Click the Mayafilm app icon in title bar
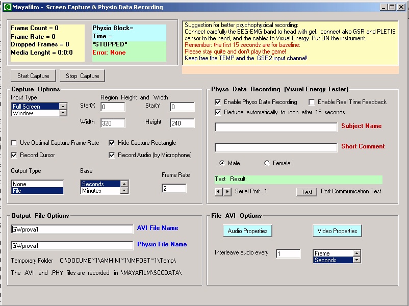Image resolution: width=409 pixels, height=306 pixels. coord(8,7)
